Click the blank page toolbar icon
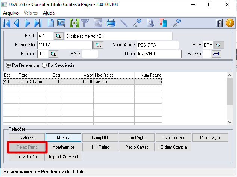 coord(50,23)
